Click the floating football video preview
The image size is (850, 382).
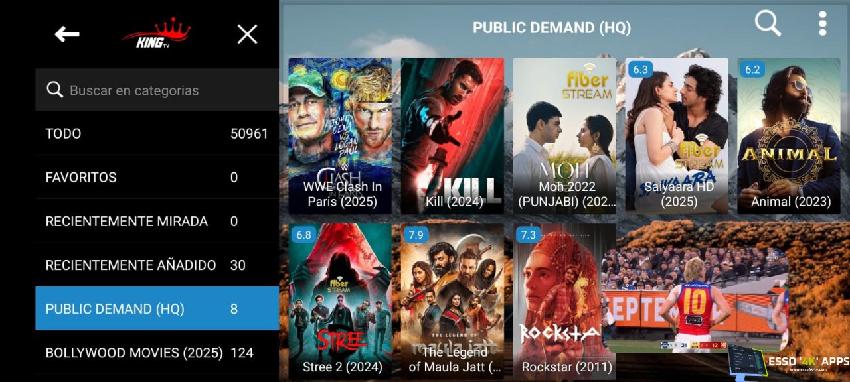coord(695,300)
